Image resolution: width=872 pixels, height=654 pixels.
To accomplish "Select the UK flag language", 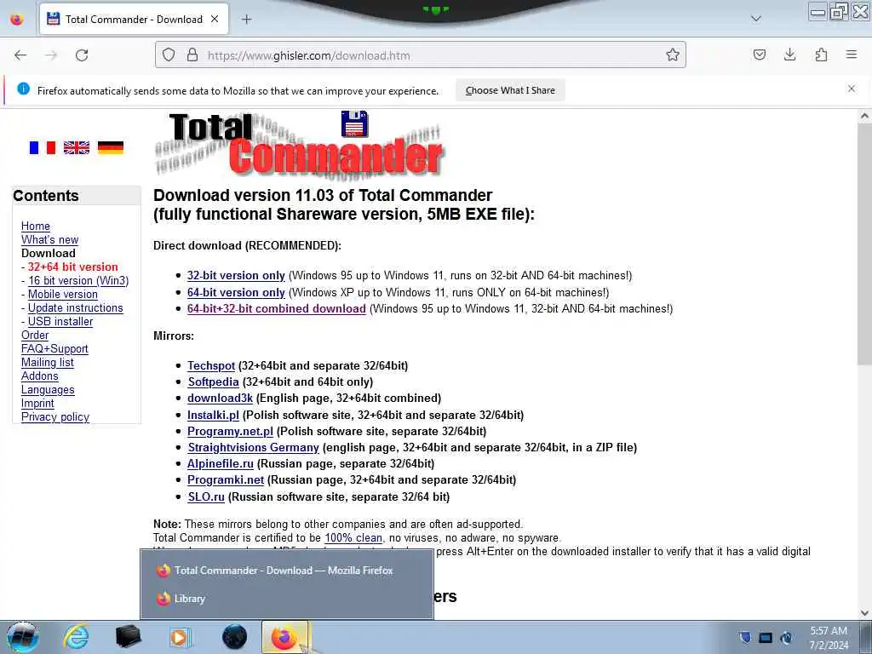I will (76, 147).
